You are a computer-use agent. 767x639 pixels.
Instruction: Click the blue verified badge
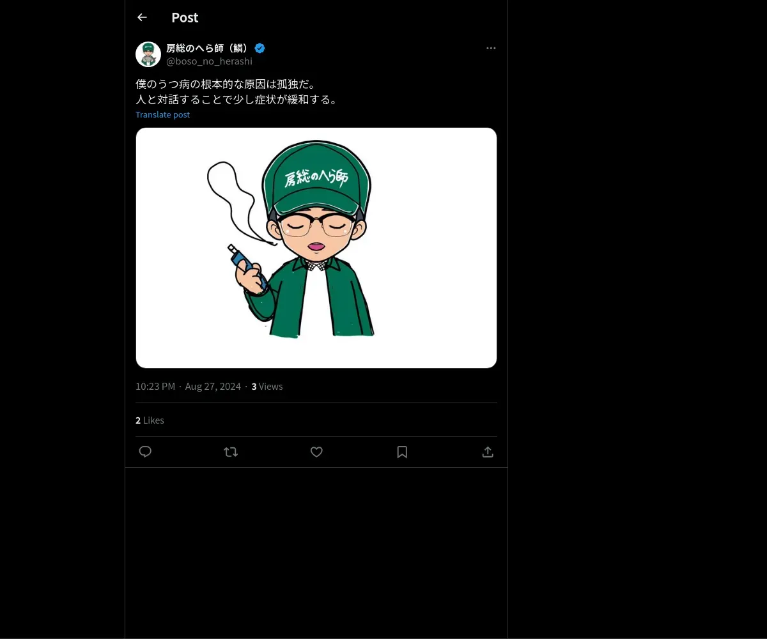pyautogui.click(x=260, y=49)
